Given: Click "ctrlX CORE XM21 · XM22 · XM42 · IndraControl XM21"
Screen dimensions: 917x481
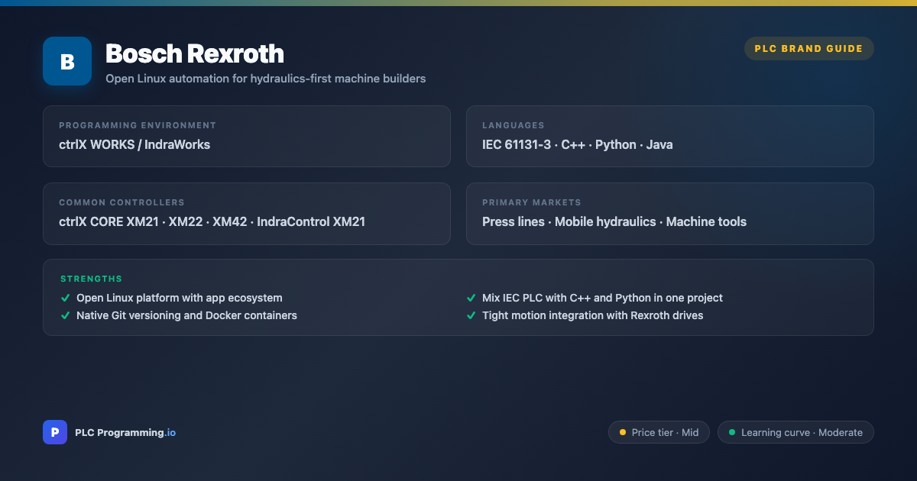Looking at the screenshot, I should pyautogui.click(x=212, y=222).
